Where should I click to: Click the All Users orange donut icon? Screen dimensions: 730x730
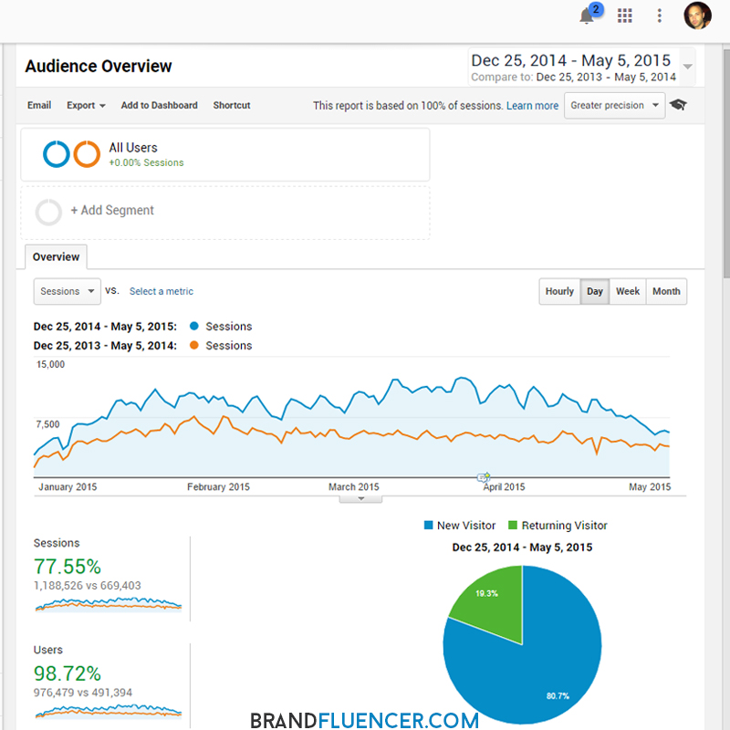tap(87, 154)
